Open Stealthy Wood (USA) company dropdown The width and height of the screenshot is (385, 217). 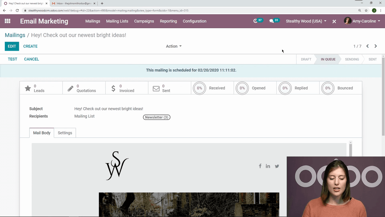coord(306,21)
